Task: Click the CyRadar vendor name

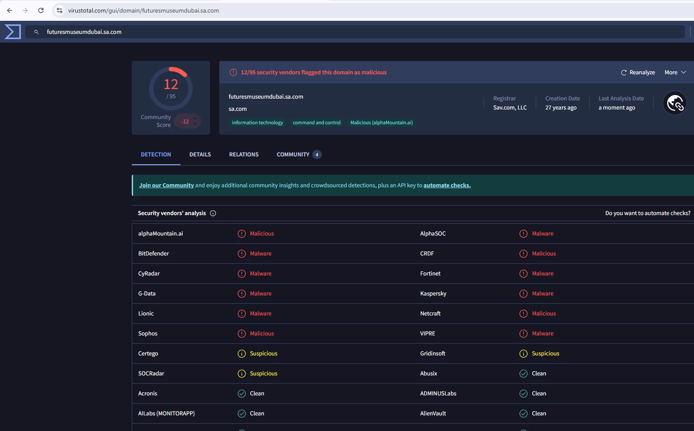Action: (149, 274)
